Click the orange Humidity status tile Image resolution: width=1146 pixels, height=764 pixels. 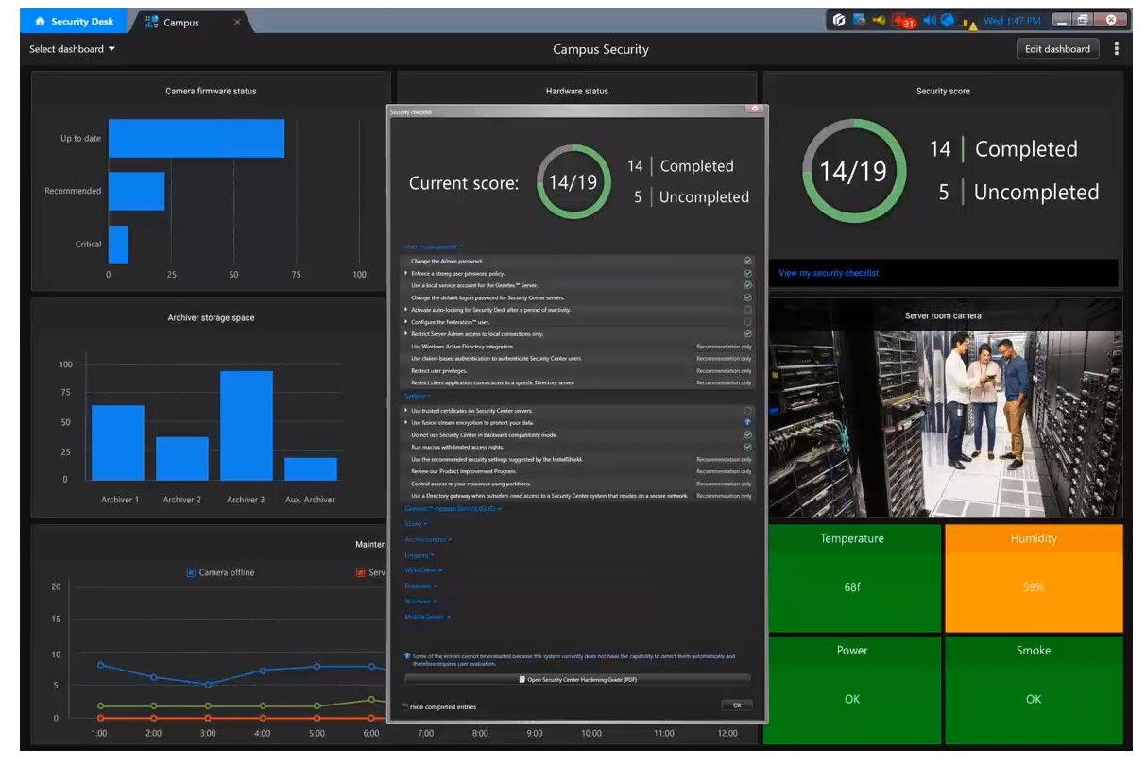[x=1034, y=578]
